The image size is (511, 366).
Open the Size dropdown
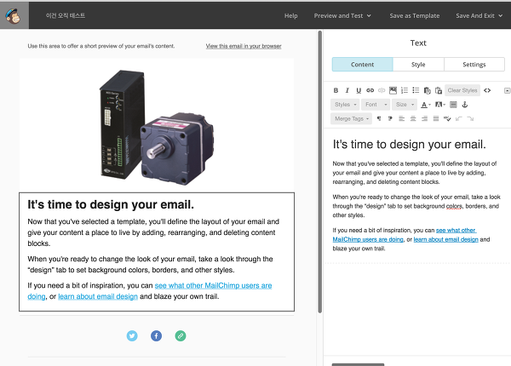pos(405,105)
